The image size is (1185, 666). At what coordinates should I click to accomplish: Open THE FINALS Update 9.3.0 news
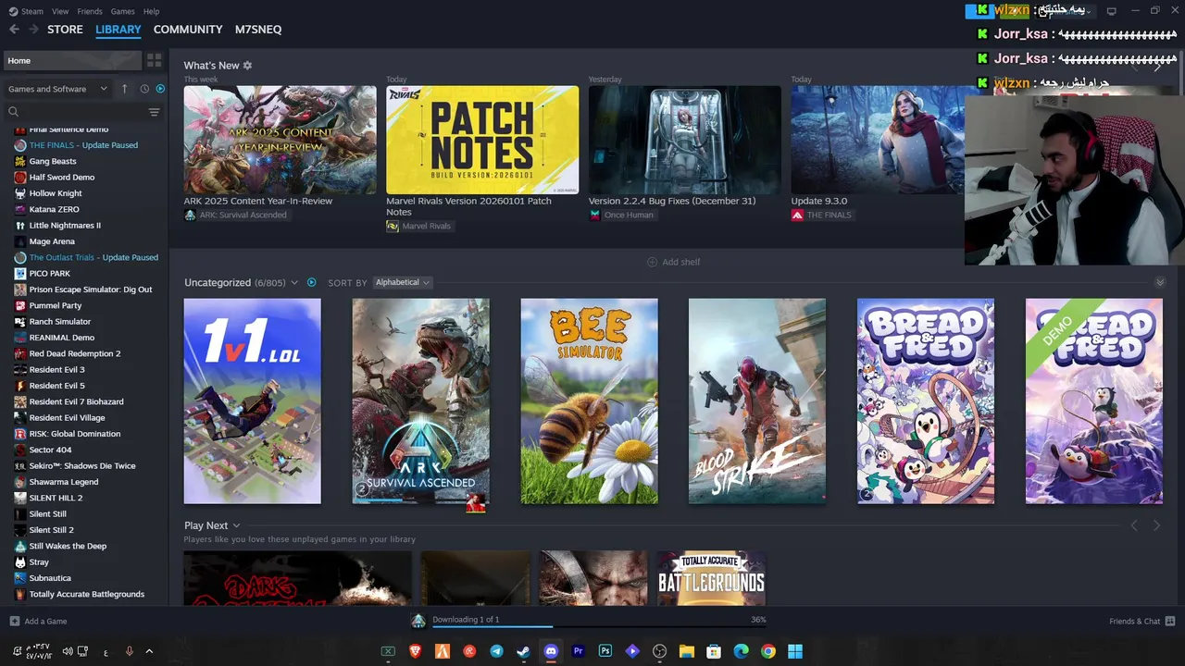878,140
